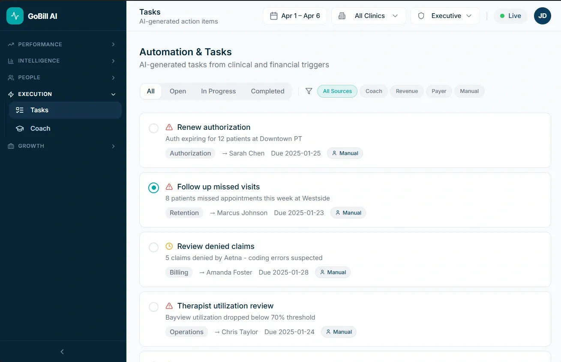Click the Growth briefcase icon in sidebar
The image size is (561, 362).
pyautogui.click(x=11, y=146)
